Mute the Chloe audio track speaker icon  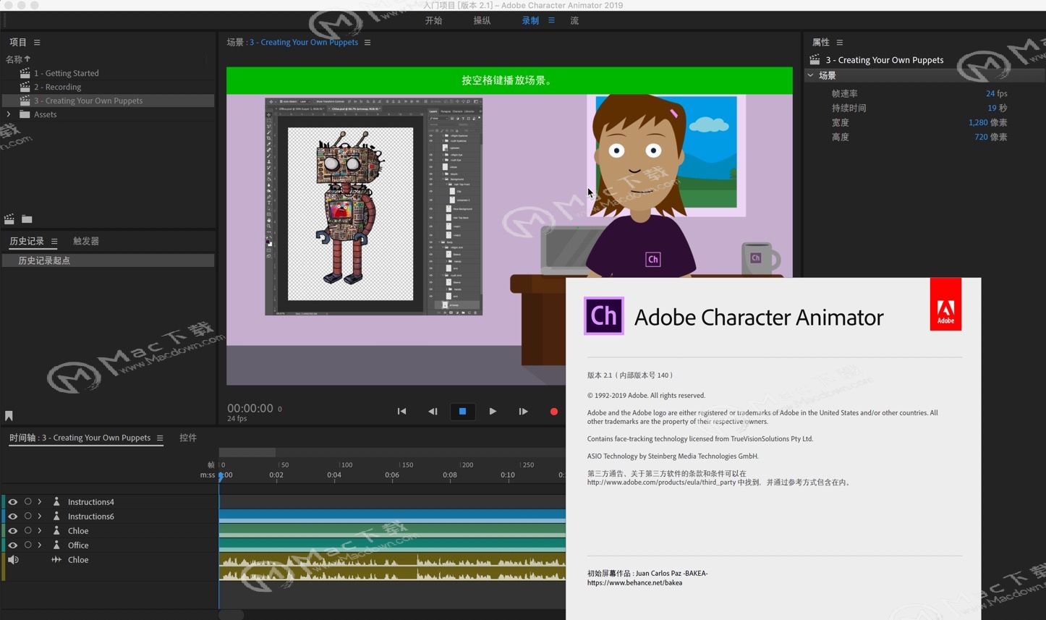coord(13,559)
